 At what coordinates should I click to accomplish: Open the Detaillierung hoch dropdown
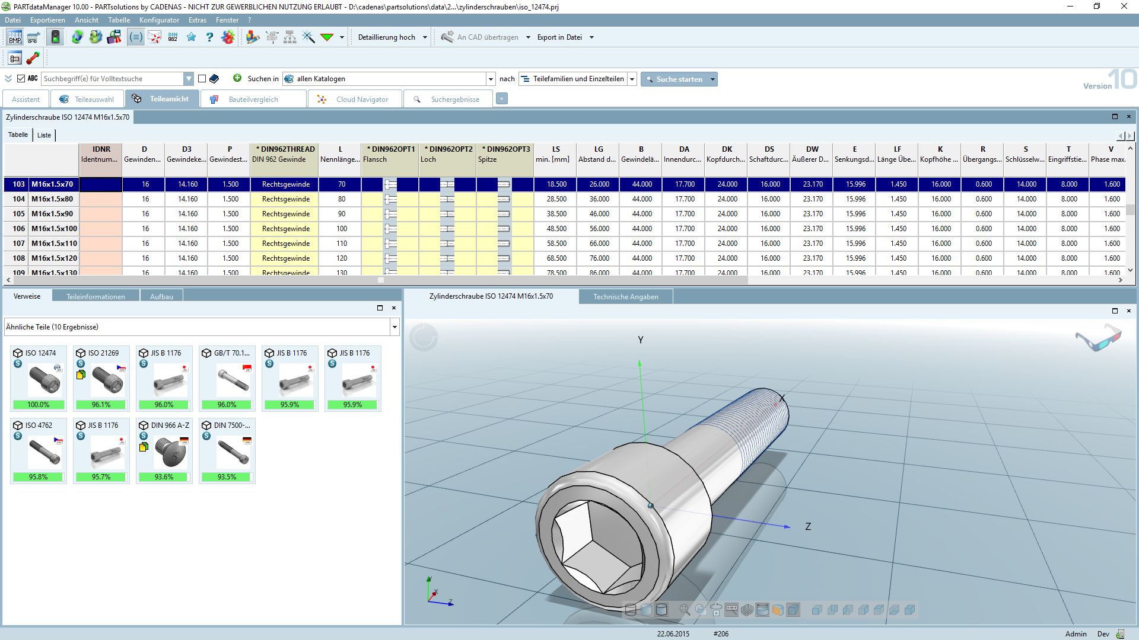425,37
